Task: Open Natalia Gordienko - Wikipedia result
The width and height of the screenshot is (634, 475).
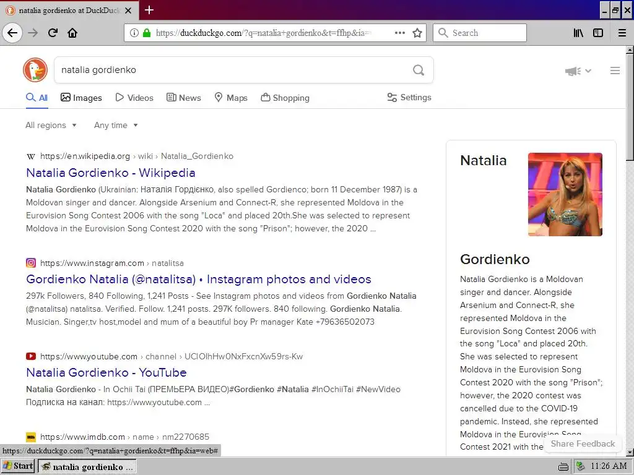Action: coord(111,173)
